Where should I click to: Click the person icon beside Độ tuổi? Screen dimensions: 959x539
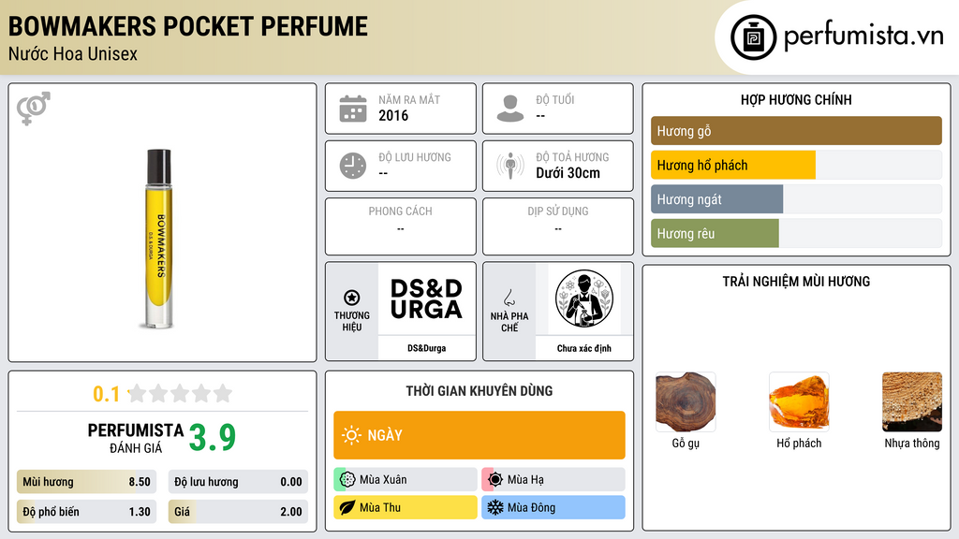[x=510, y=109]
